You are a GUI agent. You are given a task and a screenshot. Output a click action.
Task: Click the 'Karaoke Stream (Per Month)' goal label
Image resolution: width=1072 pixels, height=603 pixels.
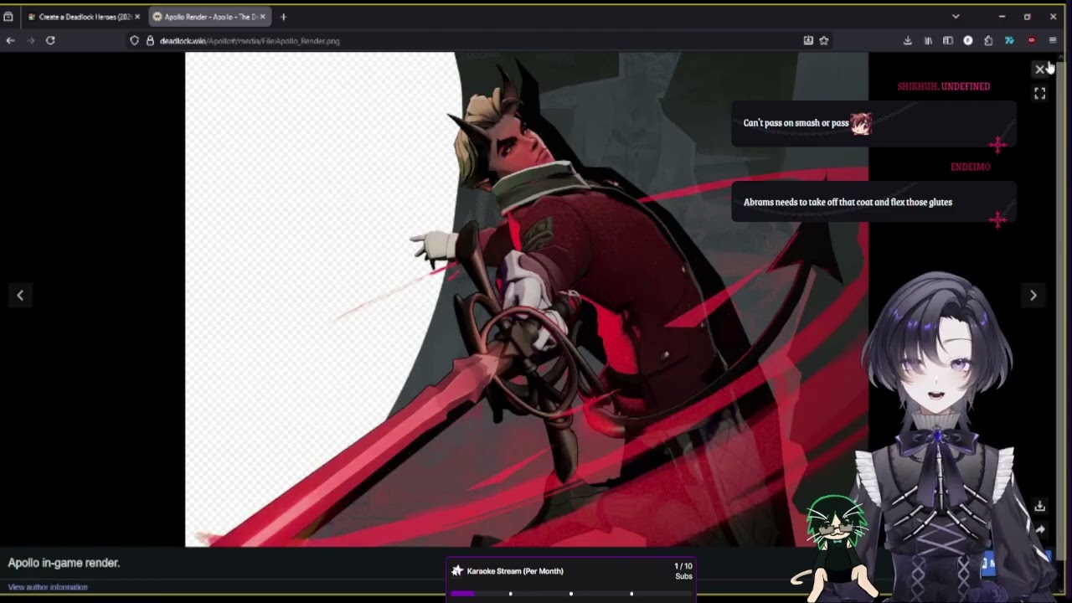pyautogui.click(x=515, y=571)
